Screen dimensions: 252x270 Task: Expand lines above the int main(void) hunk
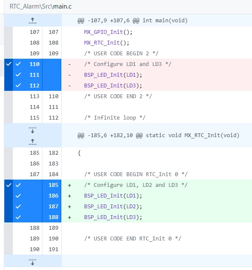pyautogui.click(x=33, y=21)
